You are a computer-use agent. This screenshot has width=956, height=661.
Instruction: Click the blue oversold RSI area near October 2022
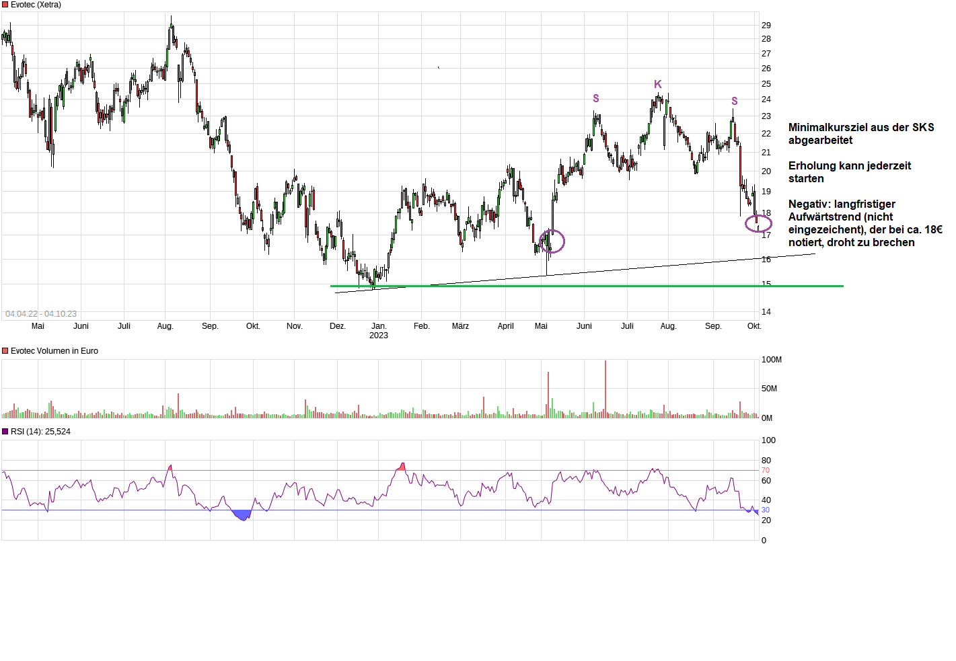click(242, 515)
